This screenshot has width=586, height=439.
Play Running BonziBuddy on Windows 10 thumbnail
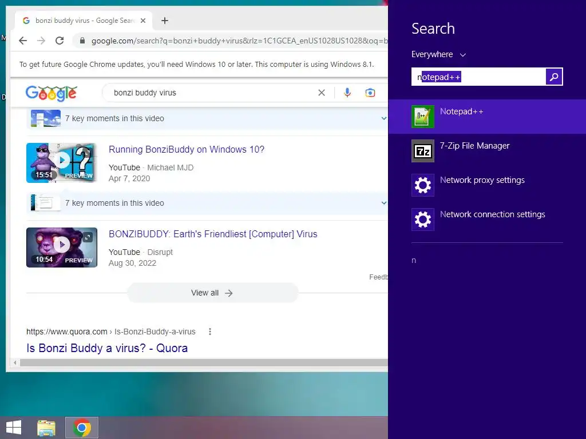[x=62, y=163]
